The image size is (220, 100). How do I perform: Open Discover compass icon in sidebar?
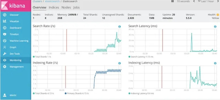[5, 15]
